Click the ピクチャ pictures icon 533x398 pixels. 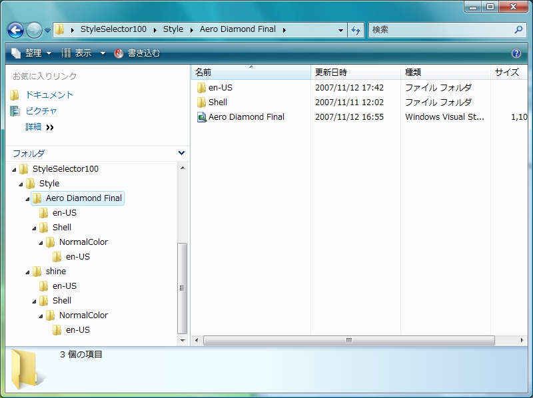coord(14,110)
